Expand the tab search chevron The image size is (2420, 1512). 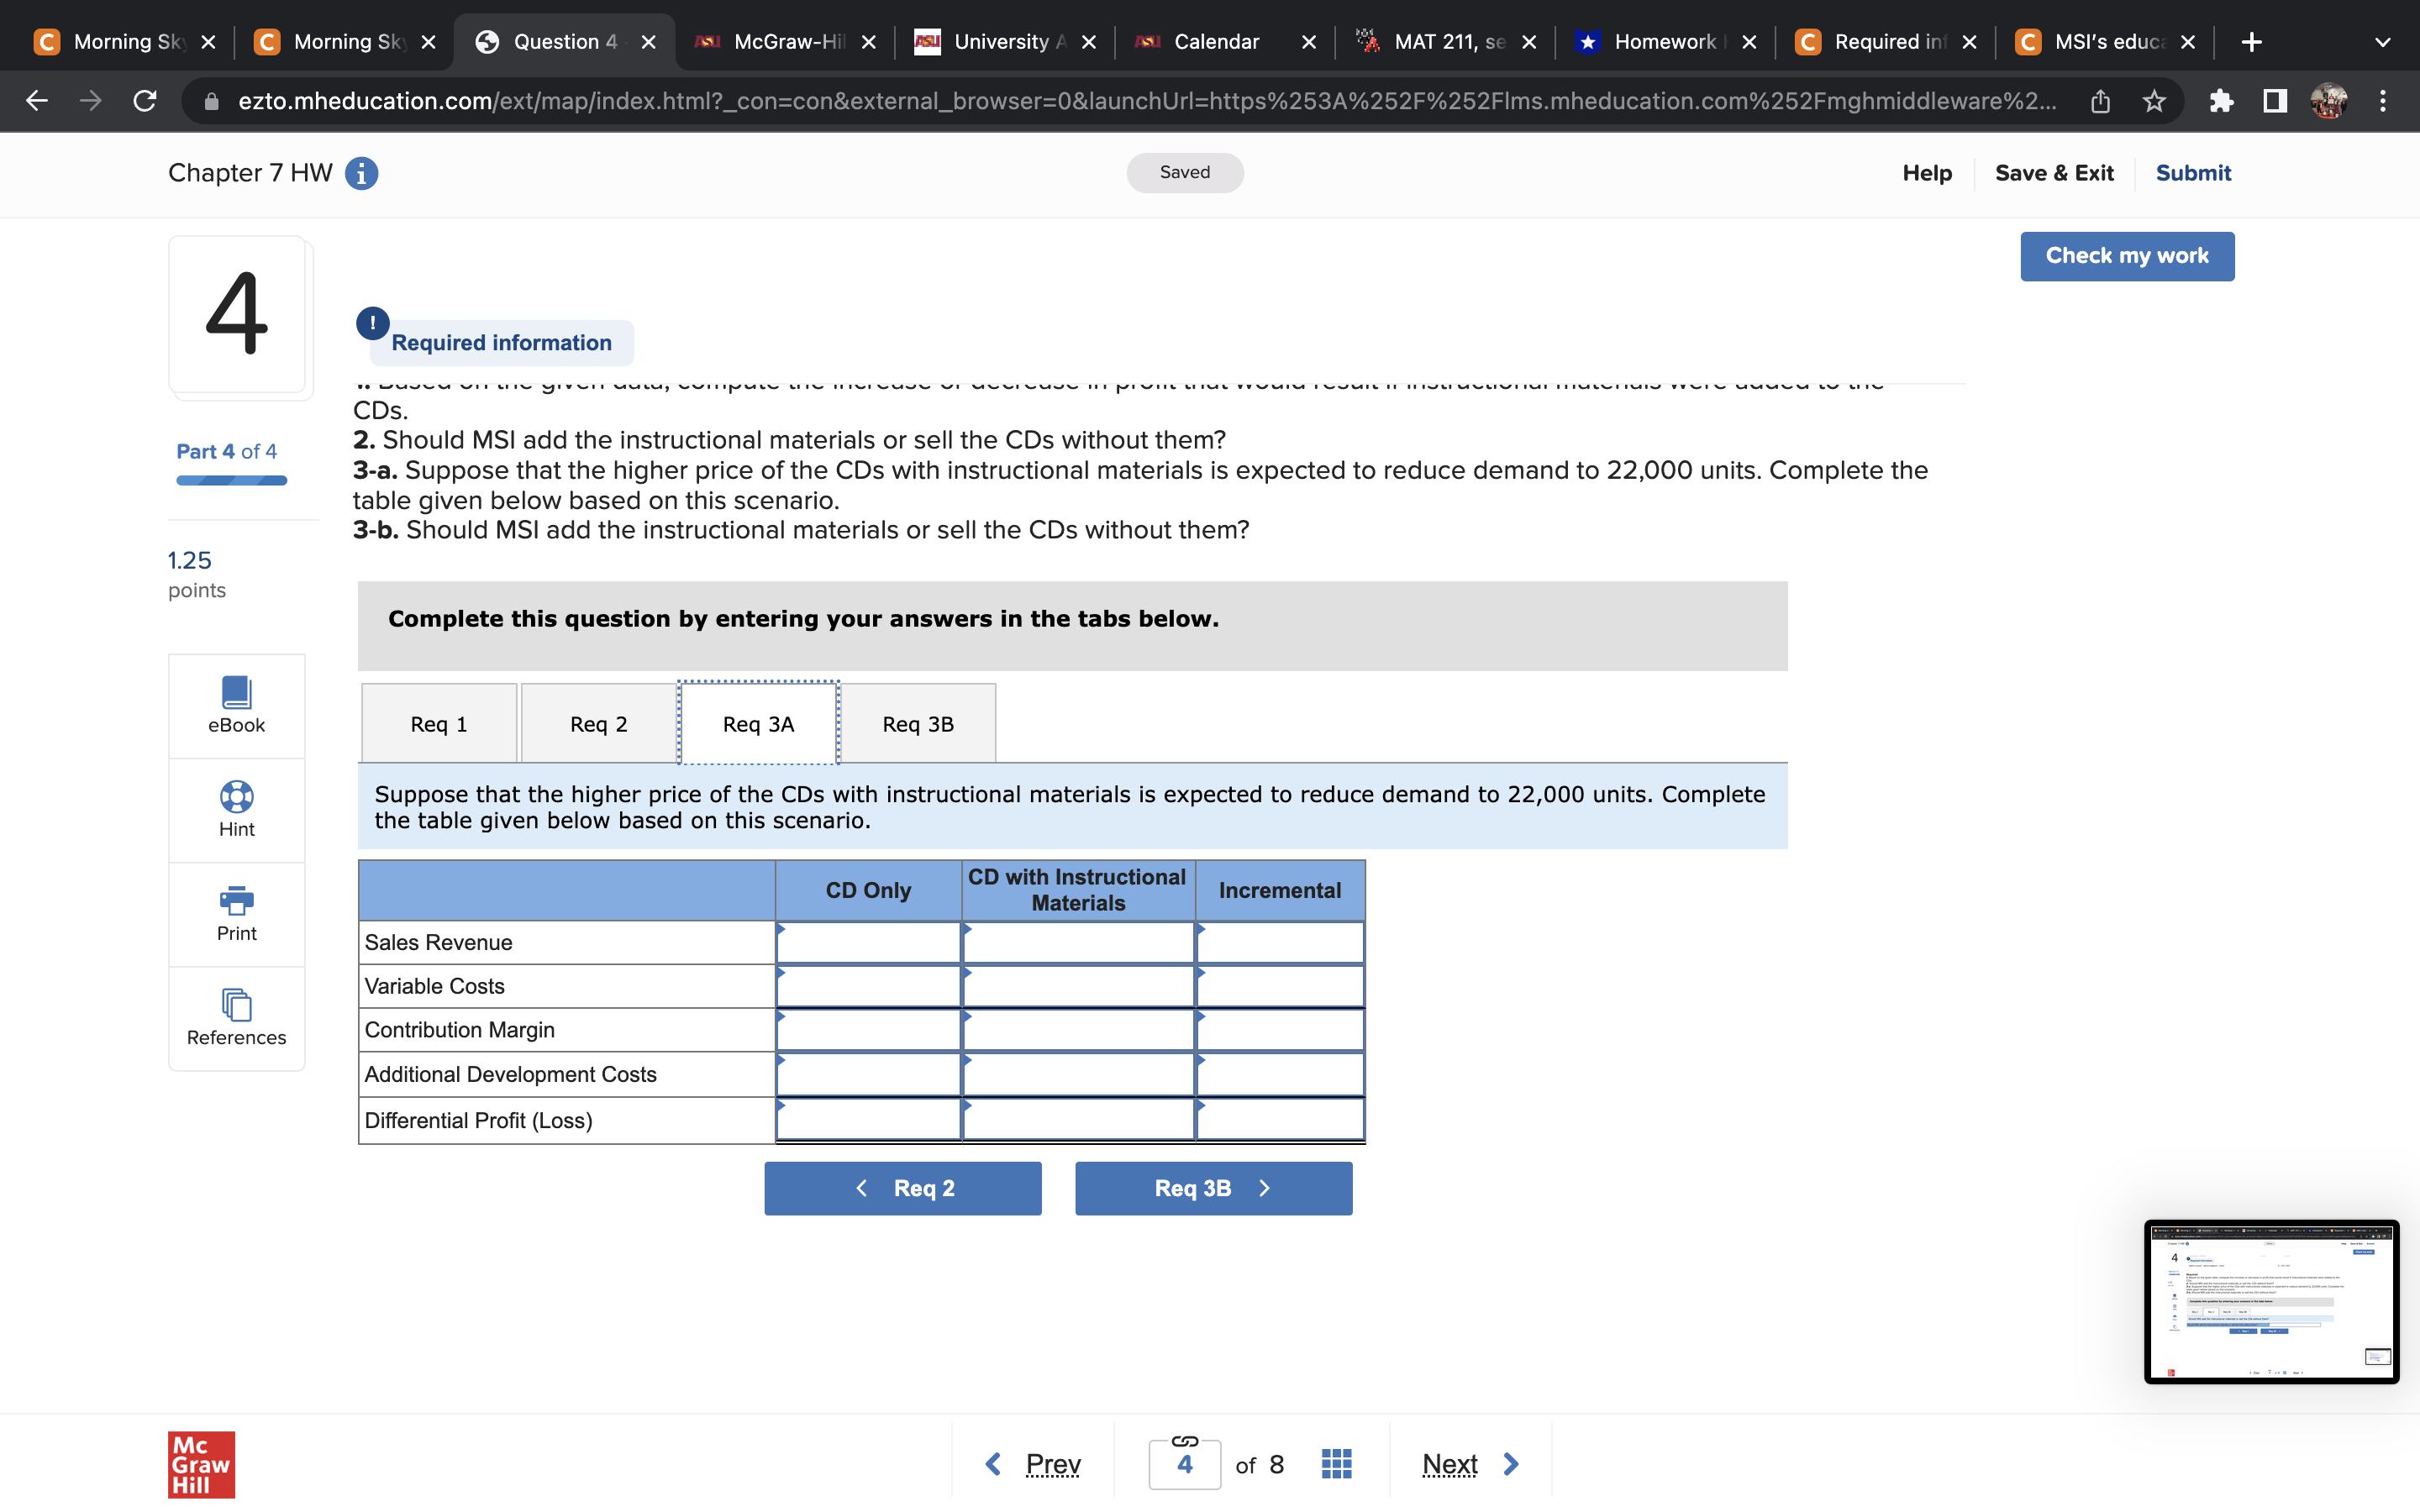coord(2382,42)
